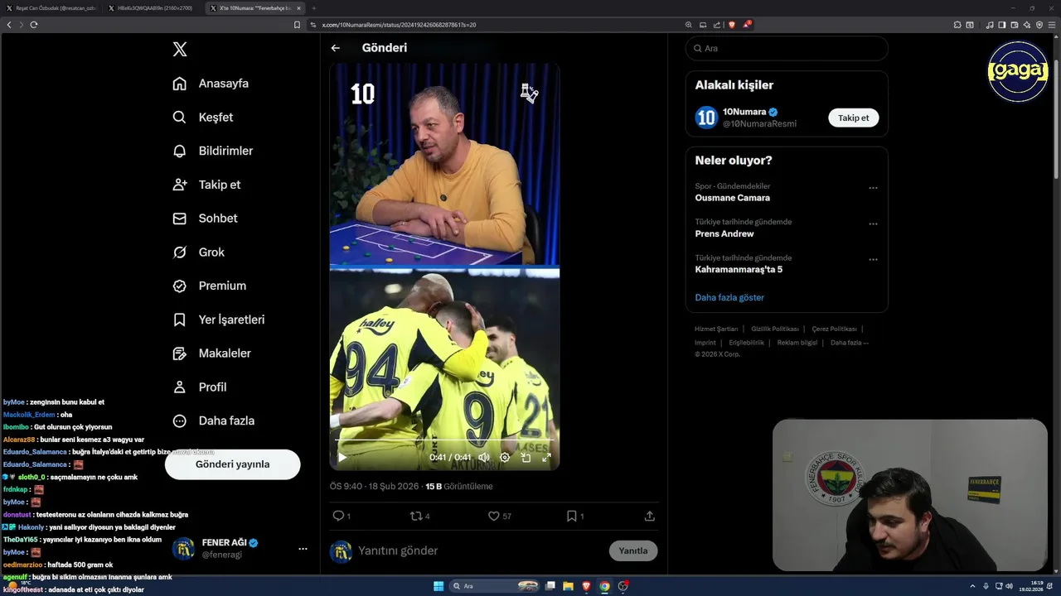Open Sohbet messages
This screenshot has width=1061, height=596.
click(x=205, y=219)
